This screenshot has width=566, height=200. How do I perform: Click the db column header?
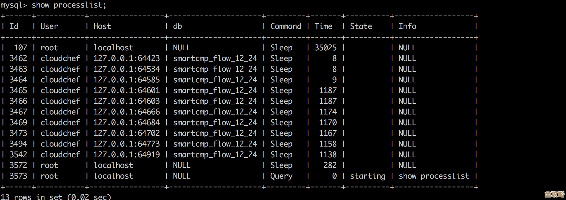click(x=177, y=26)
